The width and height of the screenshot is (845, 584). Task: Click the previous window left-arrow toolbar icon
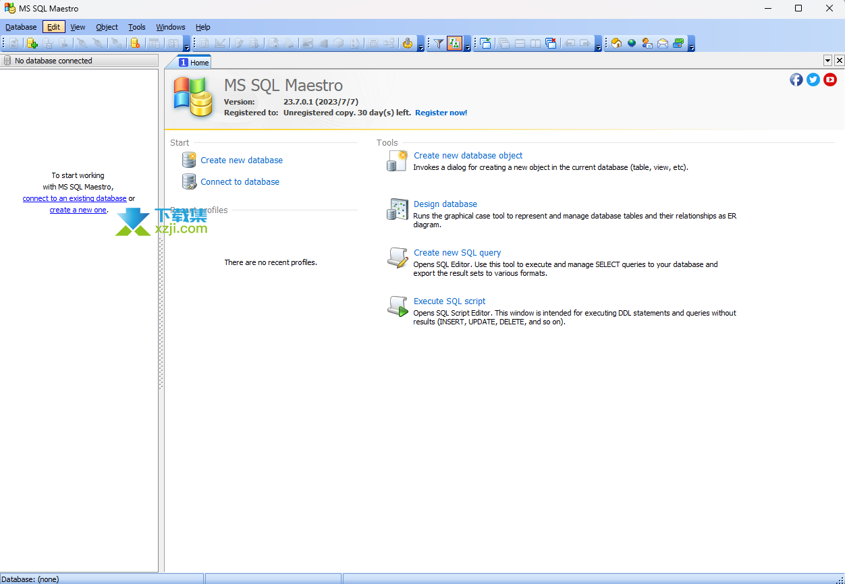click(x=570, y=43)
